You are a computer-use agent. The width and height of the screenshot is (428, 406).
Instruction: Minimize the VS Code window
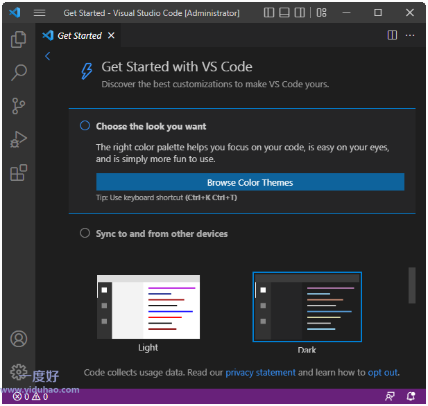[346, 12]
